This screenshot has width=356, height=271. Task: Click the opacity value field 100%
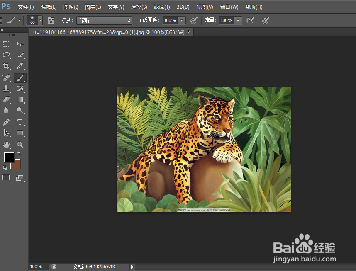(x=170, y=20)
